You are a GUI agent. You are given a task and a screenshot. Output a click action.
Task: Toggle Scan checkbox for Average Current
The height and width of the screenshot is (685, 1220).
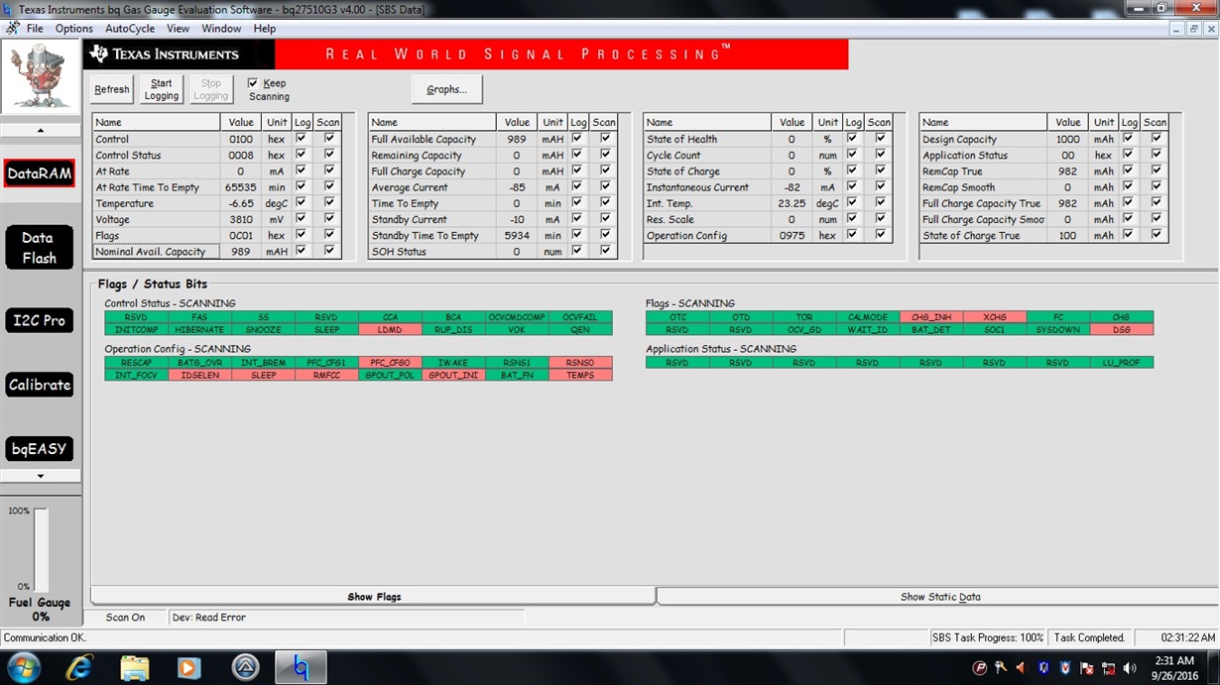click(605, 187)
